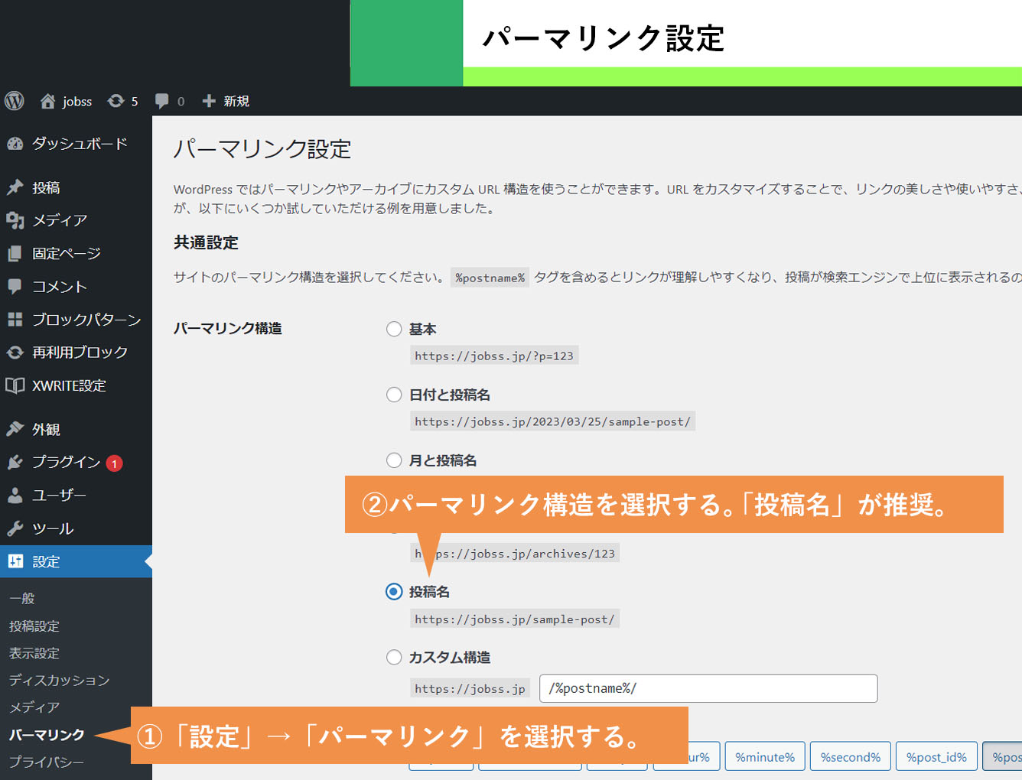This screenshot has width=1022, height=780.
Task: Click the ブロックパターン grid icon
Action: [x=15, y=320]
